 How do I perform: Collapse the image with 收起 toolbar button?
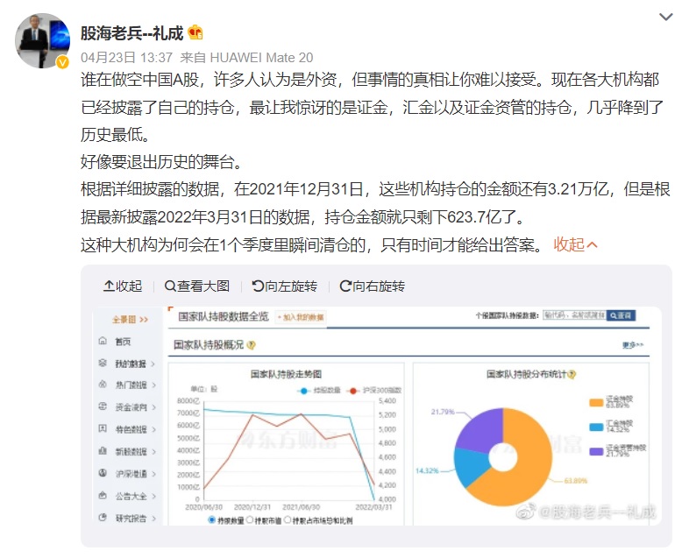point(123,286)
